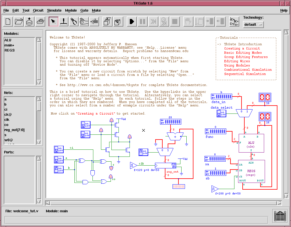This screenshot has width=291, height=227.
Task: Click the gate logic icon near Technology
Action: click(234, 22)
